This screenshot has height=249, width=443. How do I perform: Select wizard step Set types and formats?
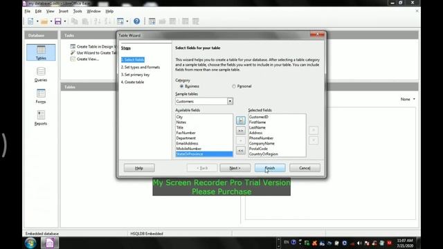click(141, 67)
